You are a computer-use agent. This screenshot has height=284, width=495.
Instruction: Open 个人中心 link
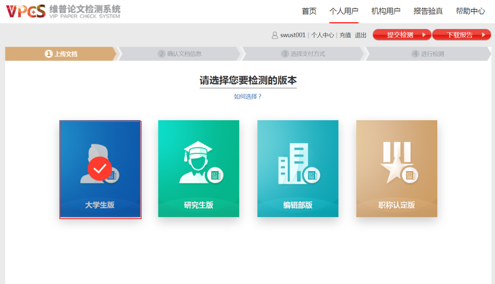[x=323, y=35]
